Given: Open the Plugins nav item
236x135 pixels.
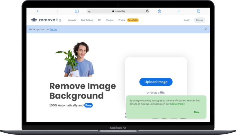Looking at the screenshot, I should (110, 20).
